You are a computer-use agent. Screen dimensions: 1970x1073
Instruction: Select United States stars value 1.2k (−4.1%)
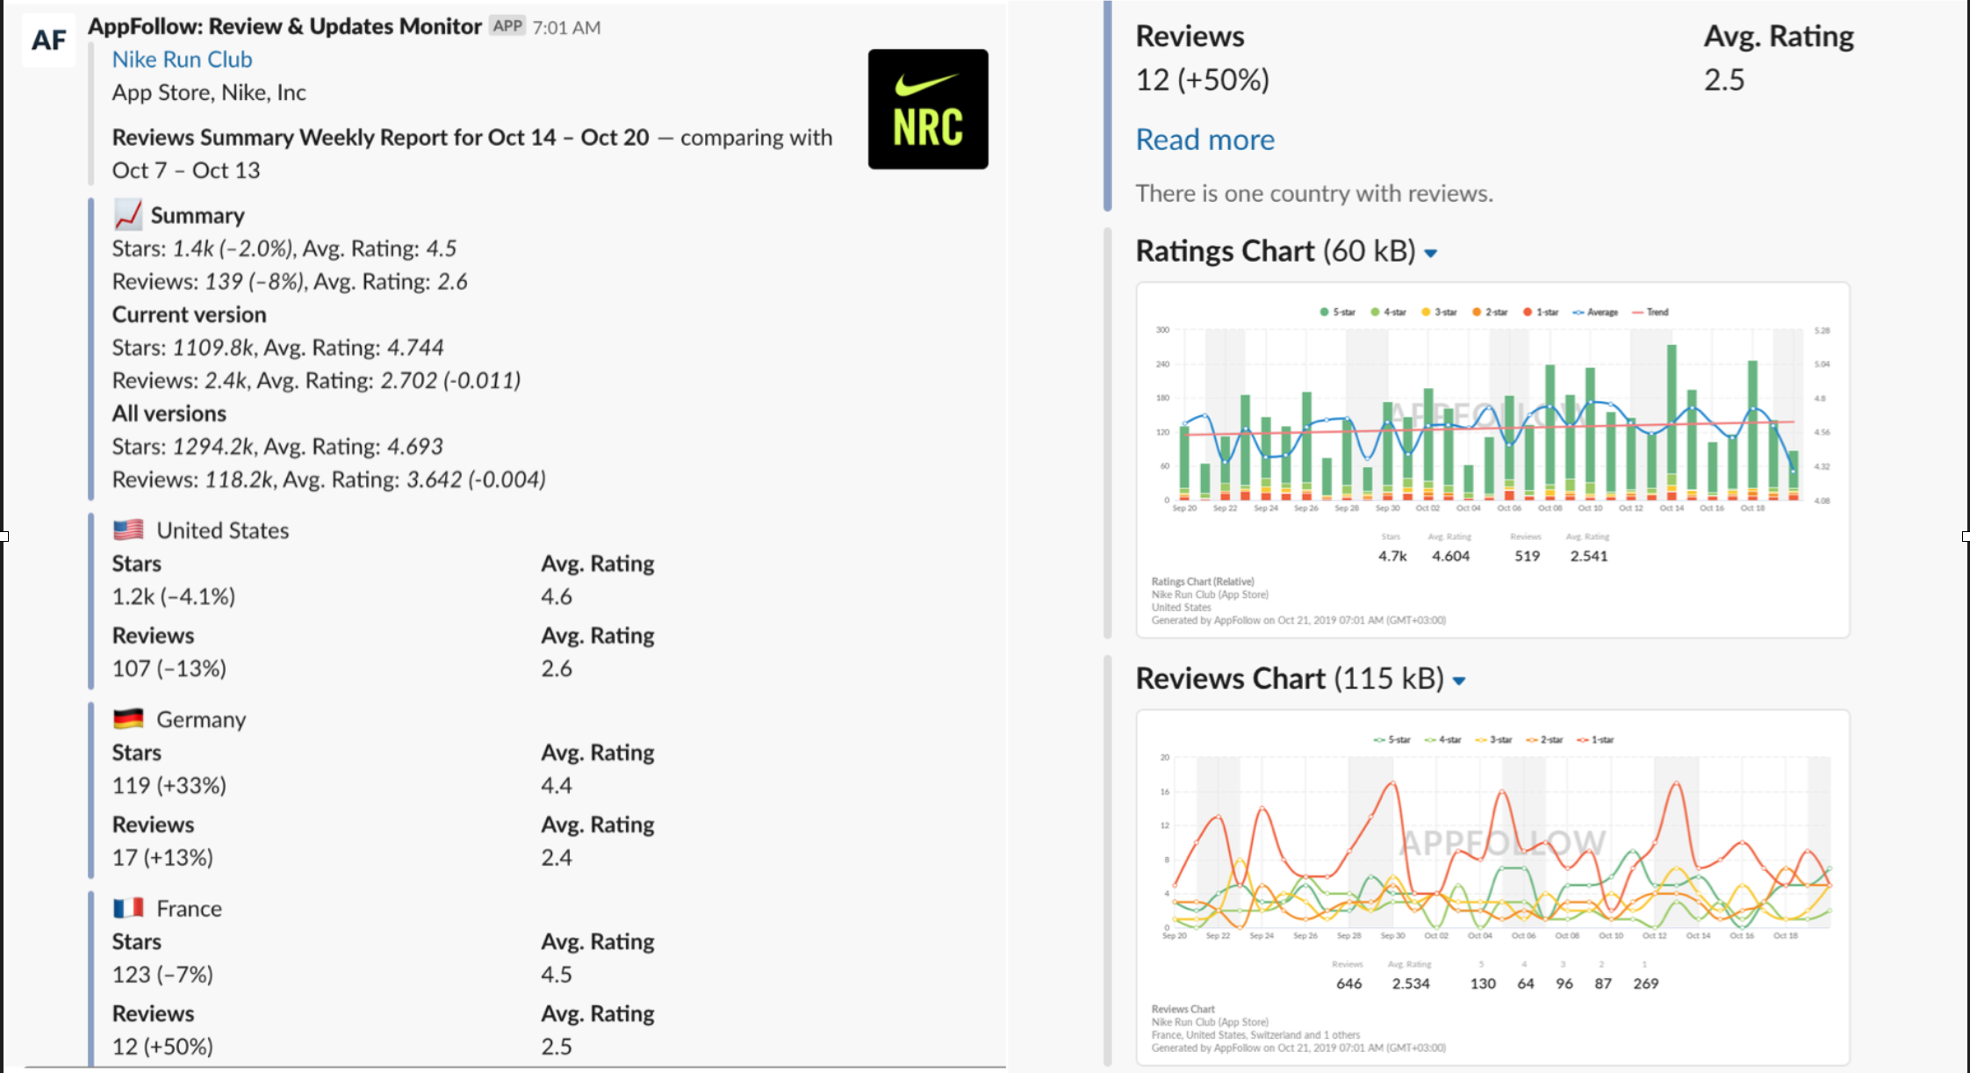174,596
